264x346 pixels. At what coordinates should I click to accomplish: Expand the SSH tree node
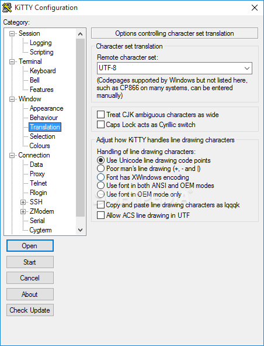(23, 202)
